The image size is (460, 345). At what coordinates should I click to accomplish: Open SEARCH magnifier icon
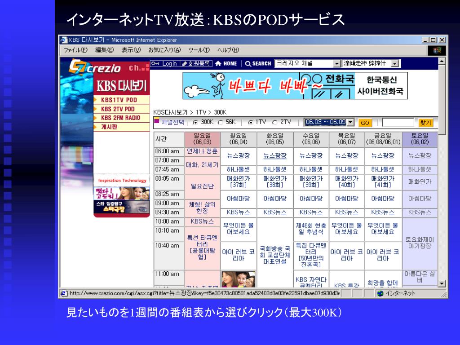coord(258,64)
